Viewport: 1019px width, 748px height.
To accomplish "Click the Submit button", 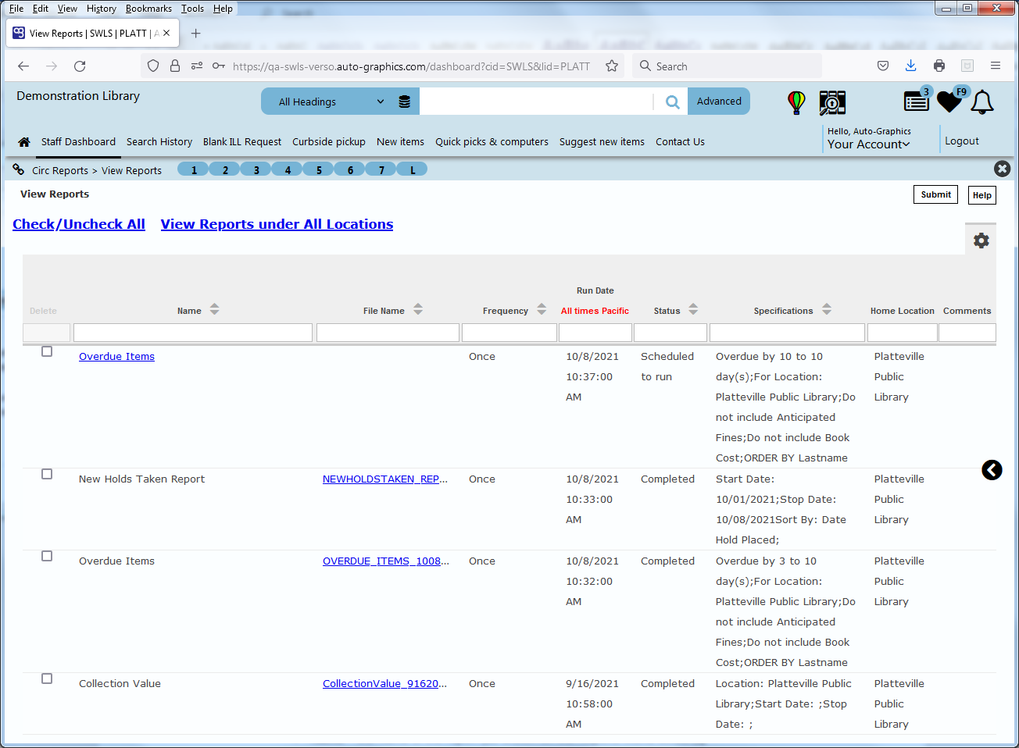I will pos(935,194).
